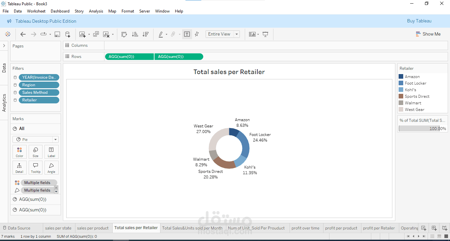Click the Sort Ascending icon
450x241 pixels.
135,34
